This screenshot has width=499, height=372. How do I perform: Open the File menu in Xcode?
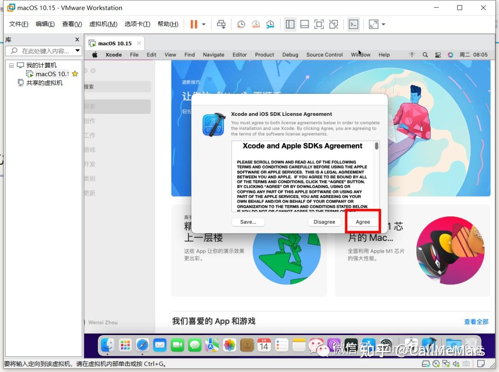coord(134,54)
